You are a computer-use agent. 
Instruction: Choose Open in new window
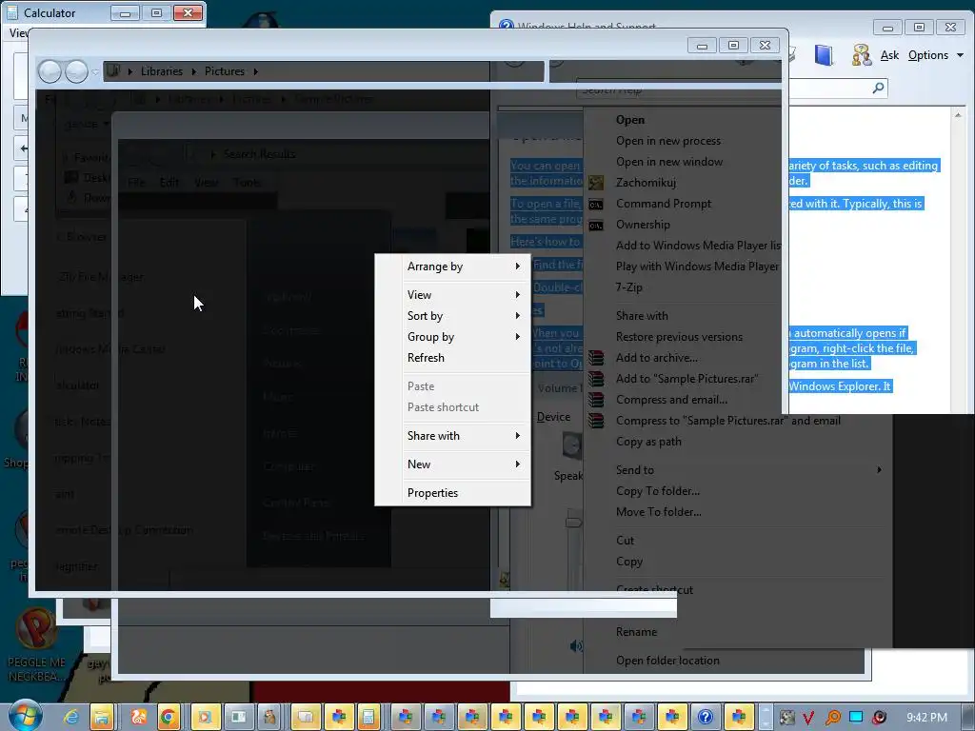pyautogui.click(x=669, y=162)
